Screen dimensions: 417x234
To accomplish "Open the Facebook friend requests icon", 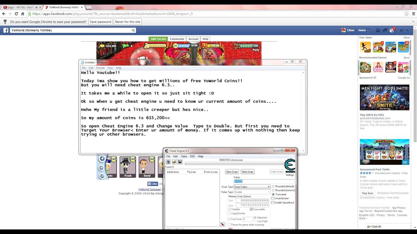I will 378,30.
